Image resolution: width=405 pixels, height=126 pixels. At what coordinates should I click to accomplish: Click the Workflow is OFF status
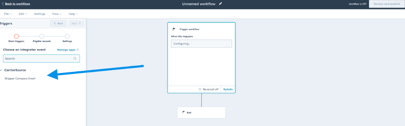[357, 4]
